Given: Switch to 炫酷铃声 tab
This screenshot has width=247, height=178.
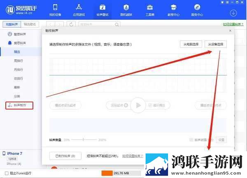Looking at the screenshot, I should coord(12,24).
